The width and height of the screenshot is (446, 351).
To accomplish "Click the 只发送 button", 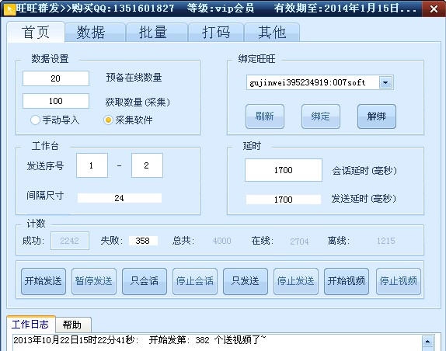I will 246,281.
